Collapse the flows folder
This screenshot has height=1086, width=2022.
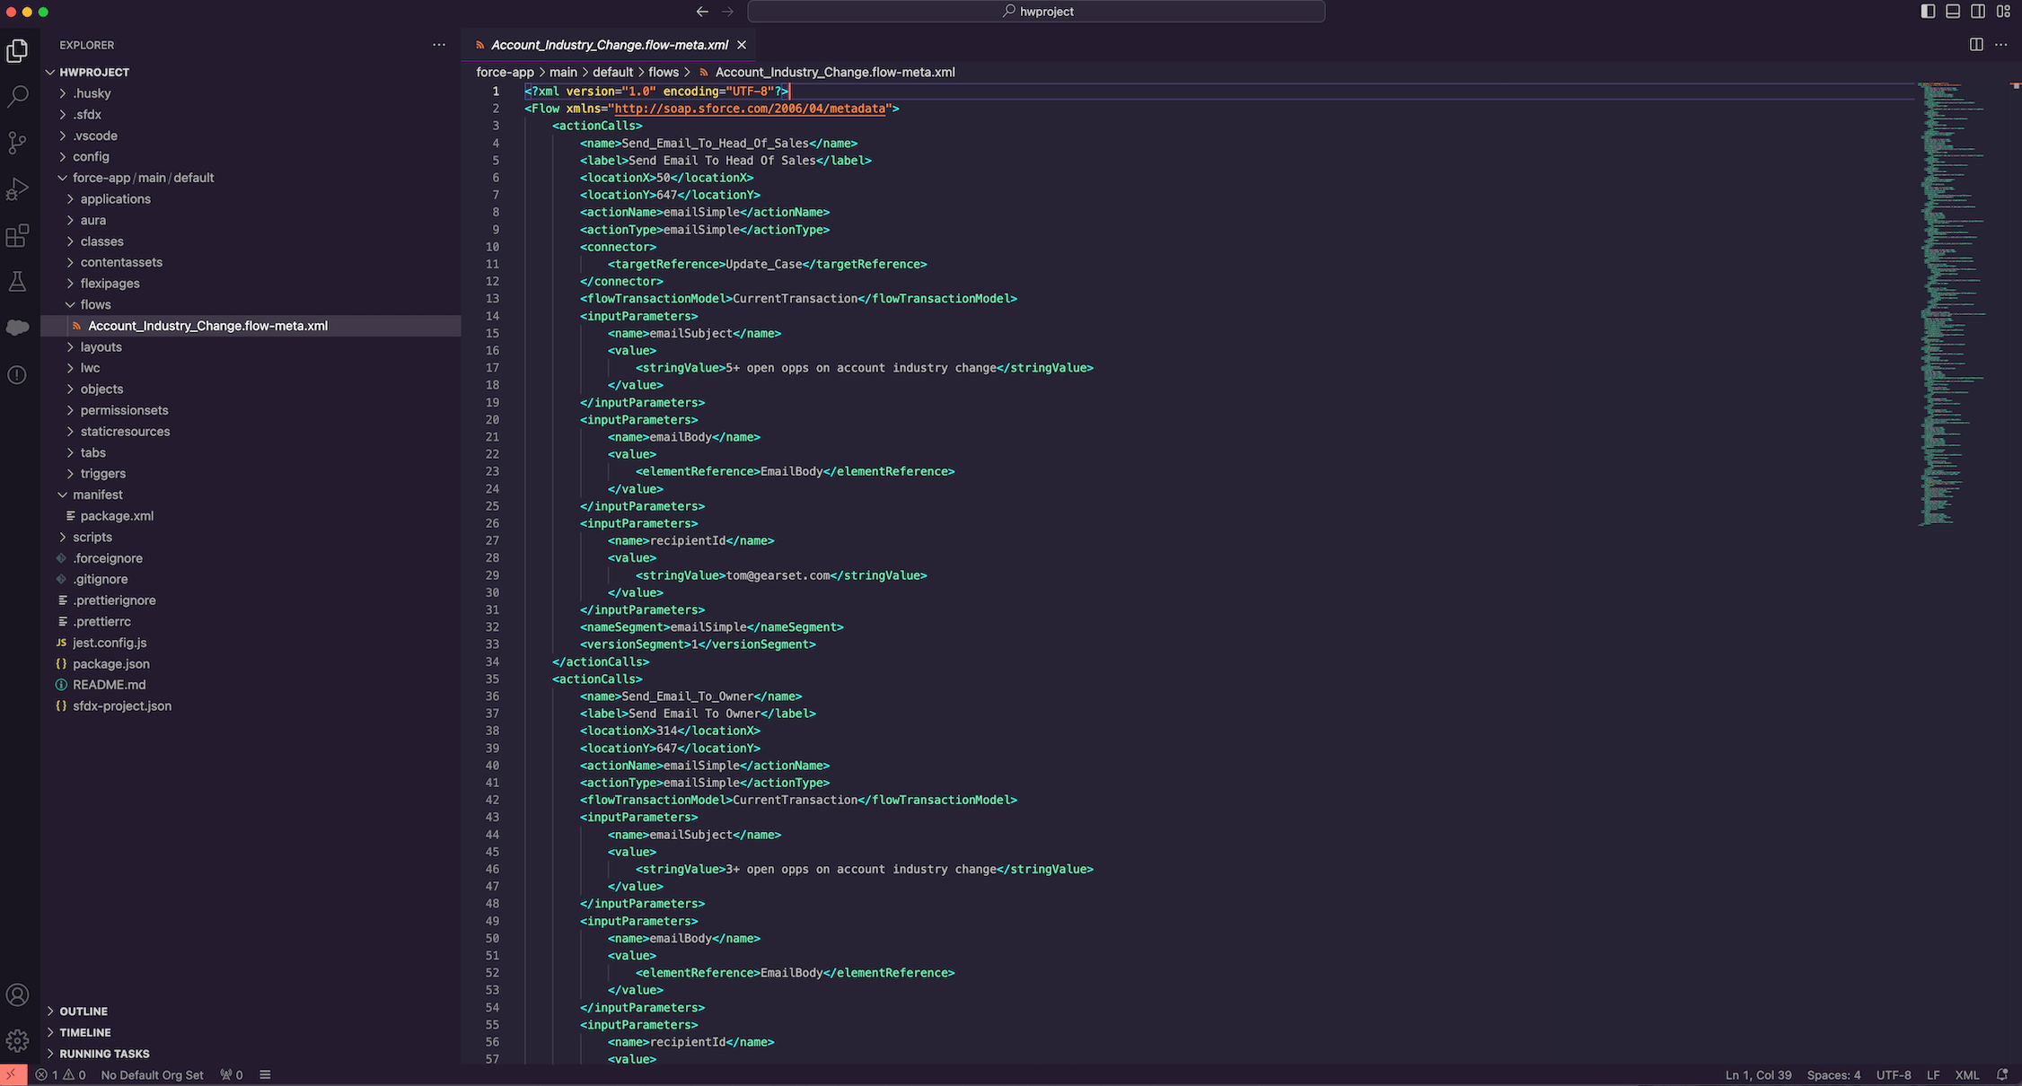tap(95, 304)
